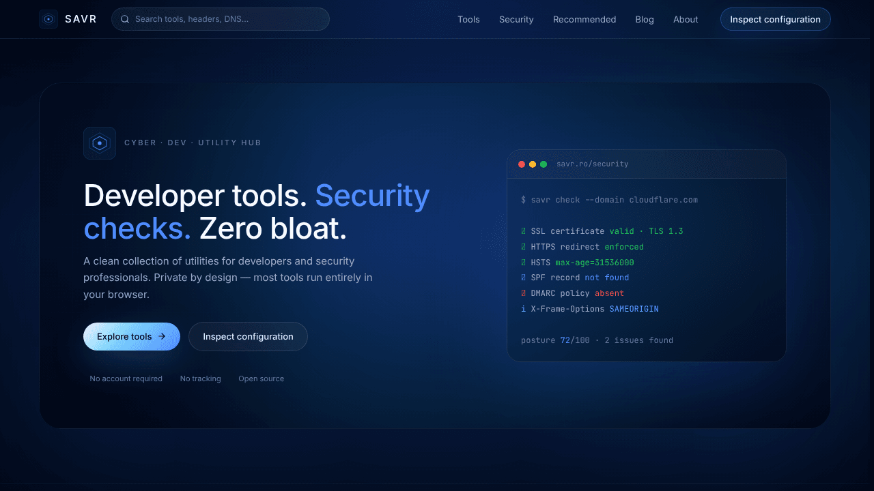Click the arrow icon in Explore tools

[162, 336]
